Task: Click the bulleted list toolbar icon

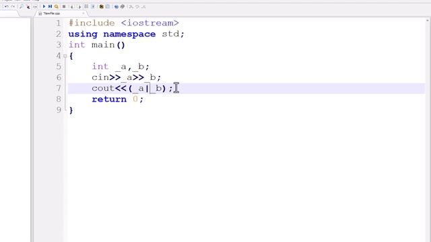Action: tap(86, 6)
